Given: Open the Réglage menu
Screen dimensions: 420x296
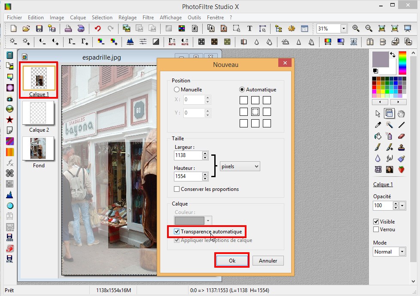Looking at the screenshot, I should (128, 18).
